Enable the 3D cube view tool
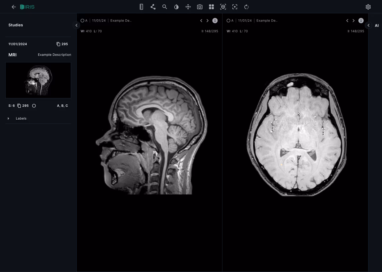The width and height of the screenshot is (382, 272). 223,7
